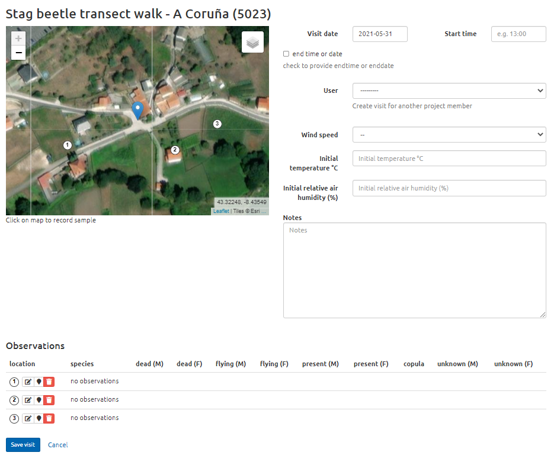Click circled number 2 in observations table

tap(14, 400)
